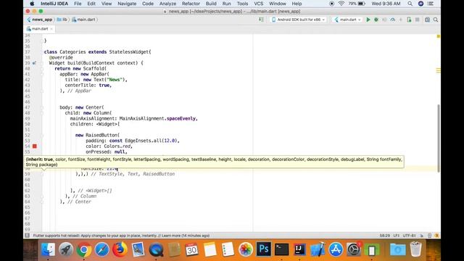Close the main.dart editor tab
This screenshot has width=464, height=261.
[x=51, y=29]
